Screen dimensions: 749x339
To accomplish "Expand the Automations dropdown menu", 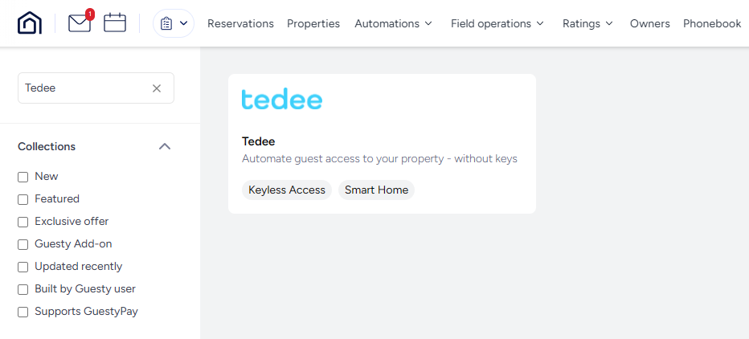I will (394, 23).
